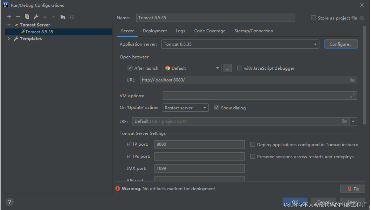Check Preserve sessions across restarts and redeploys
This screenshot has width=371, height=210.
253,157
